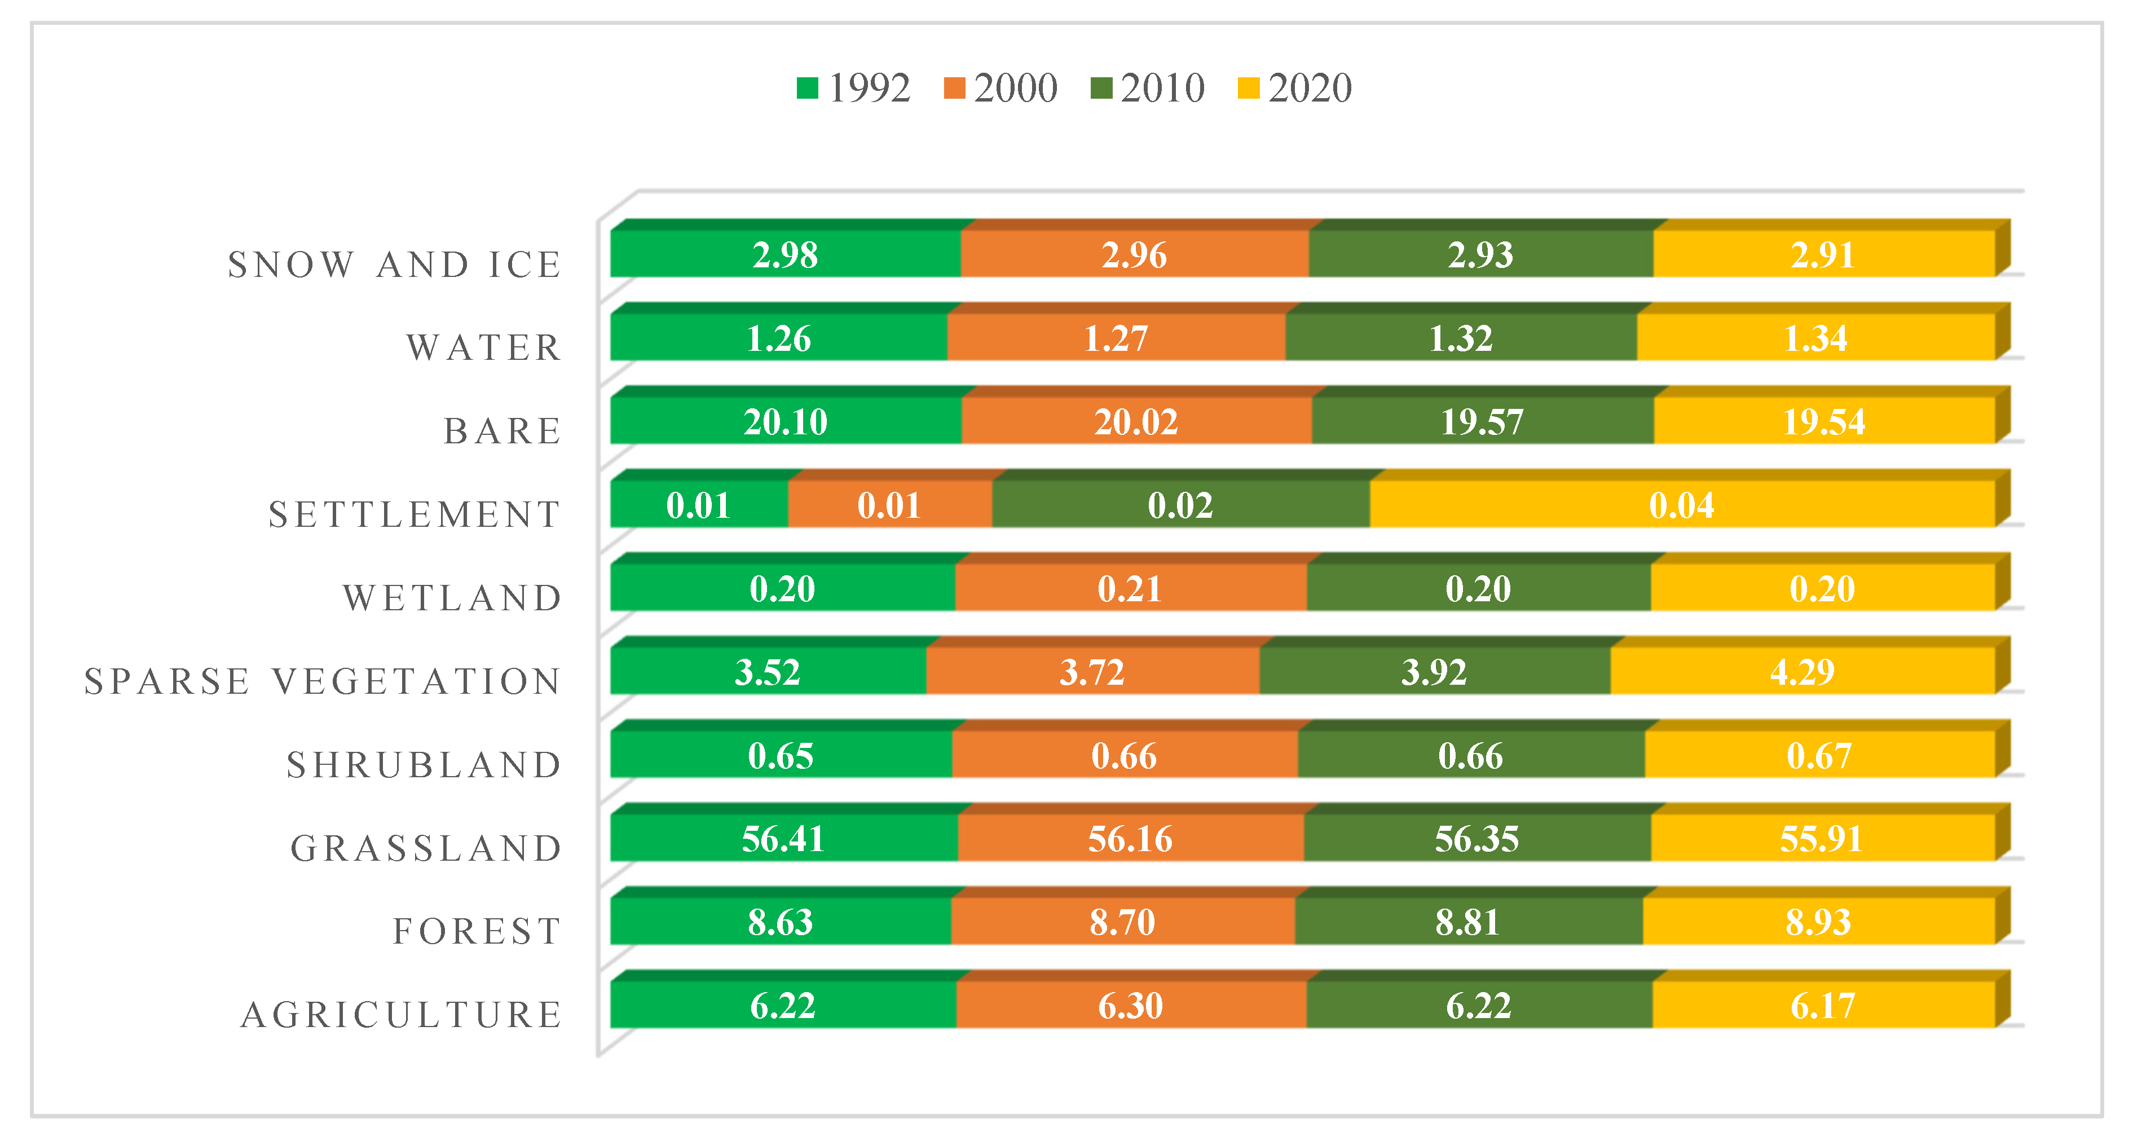Select the Settlement 0.04 yellow bar segment

(x=1681, y=505)
